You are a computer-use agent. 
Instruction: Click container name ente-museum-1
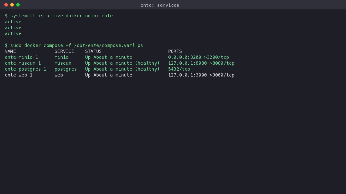23,63
